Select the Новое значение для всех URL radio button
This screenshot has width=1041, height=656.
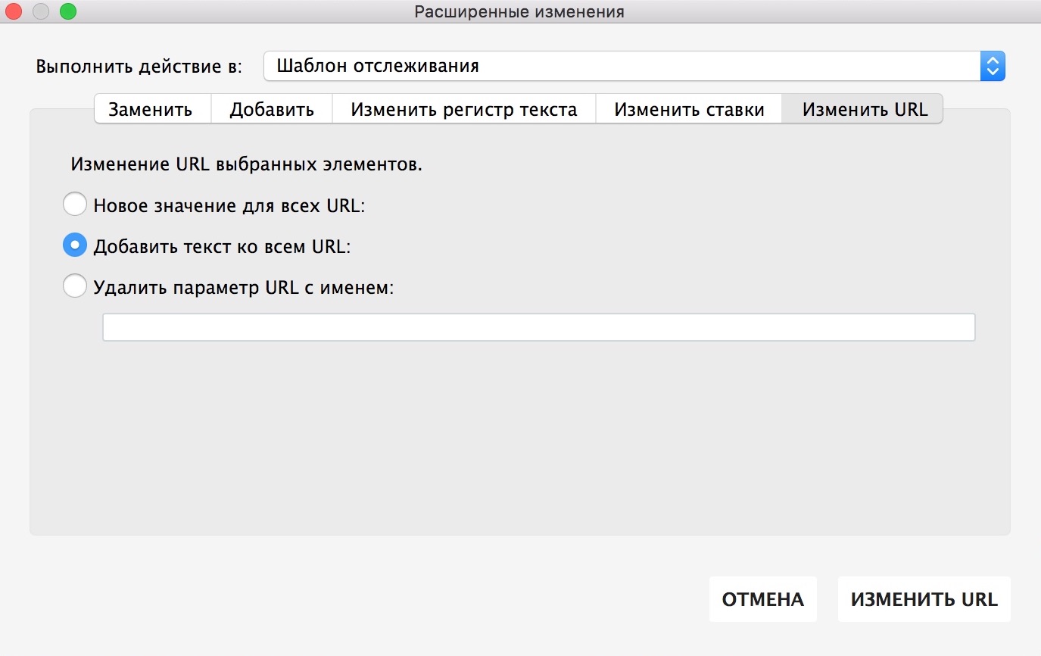[74, 205]
